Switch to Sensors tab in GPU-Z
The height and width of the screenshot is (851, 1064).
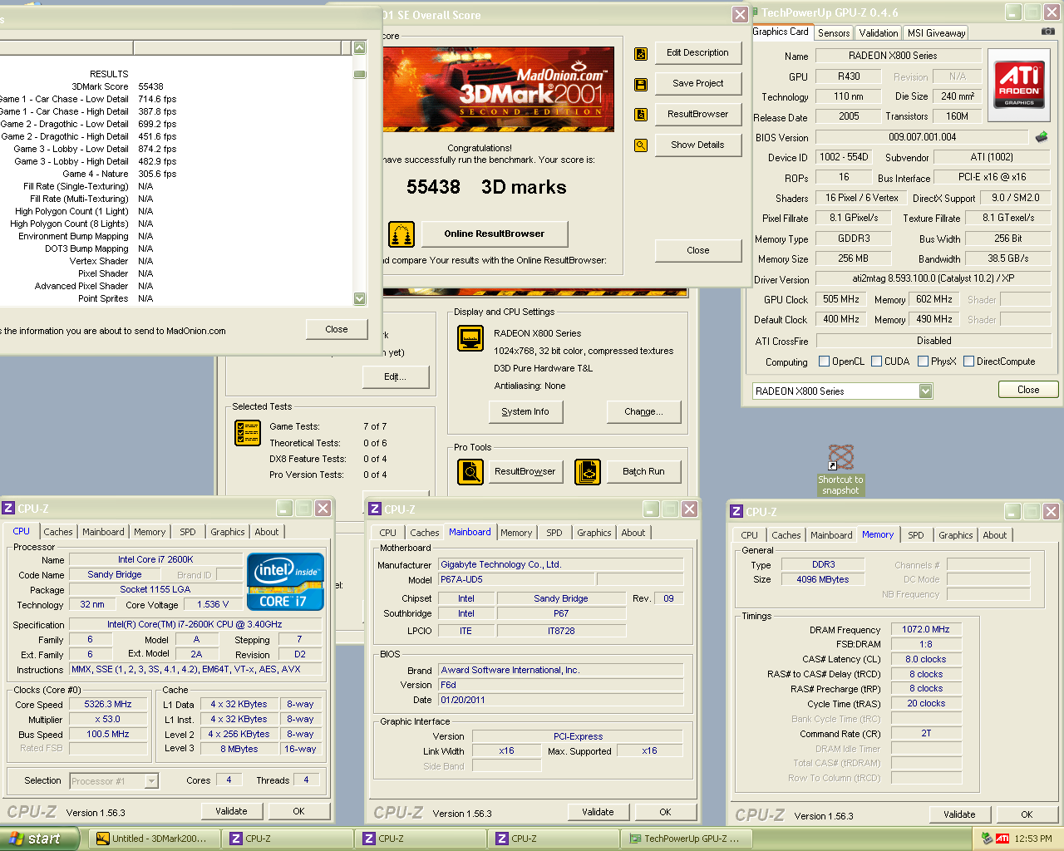(x=834, y=33)
